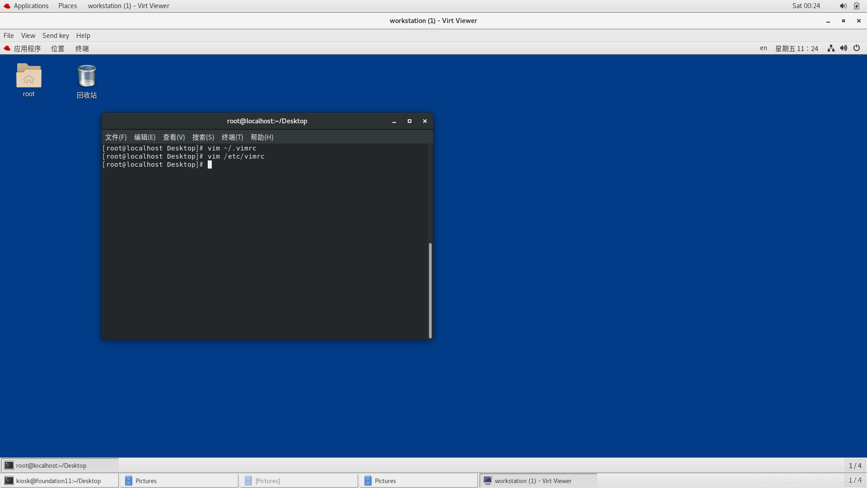The height and width of the screenshot is (488, 867).
Task: Click the Send key menu in Virt Viewer
Action: (x=56, y=35)
